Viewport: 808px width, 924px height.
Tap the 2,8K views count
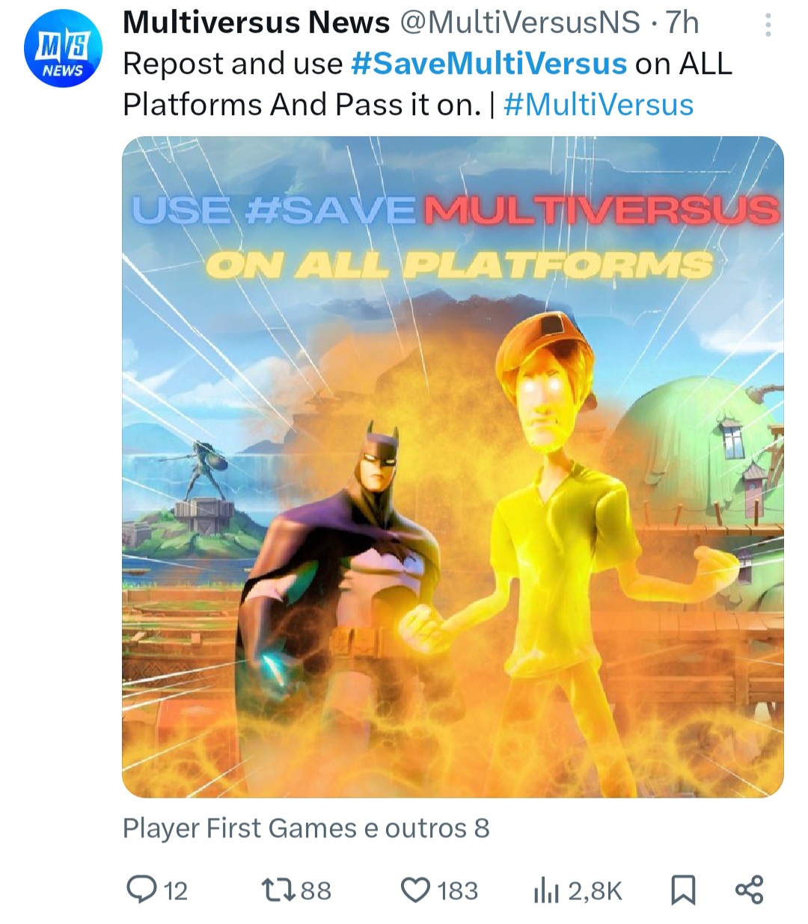(x=596, y=891)
